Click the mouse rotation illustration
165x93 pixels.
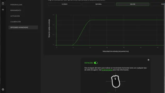point(116,81)
